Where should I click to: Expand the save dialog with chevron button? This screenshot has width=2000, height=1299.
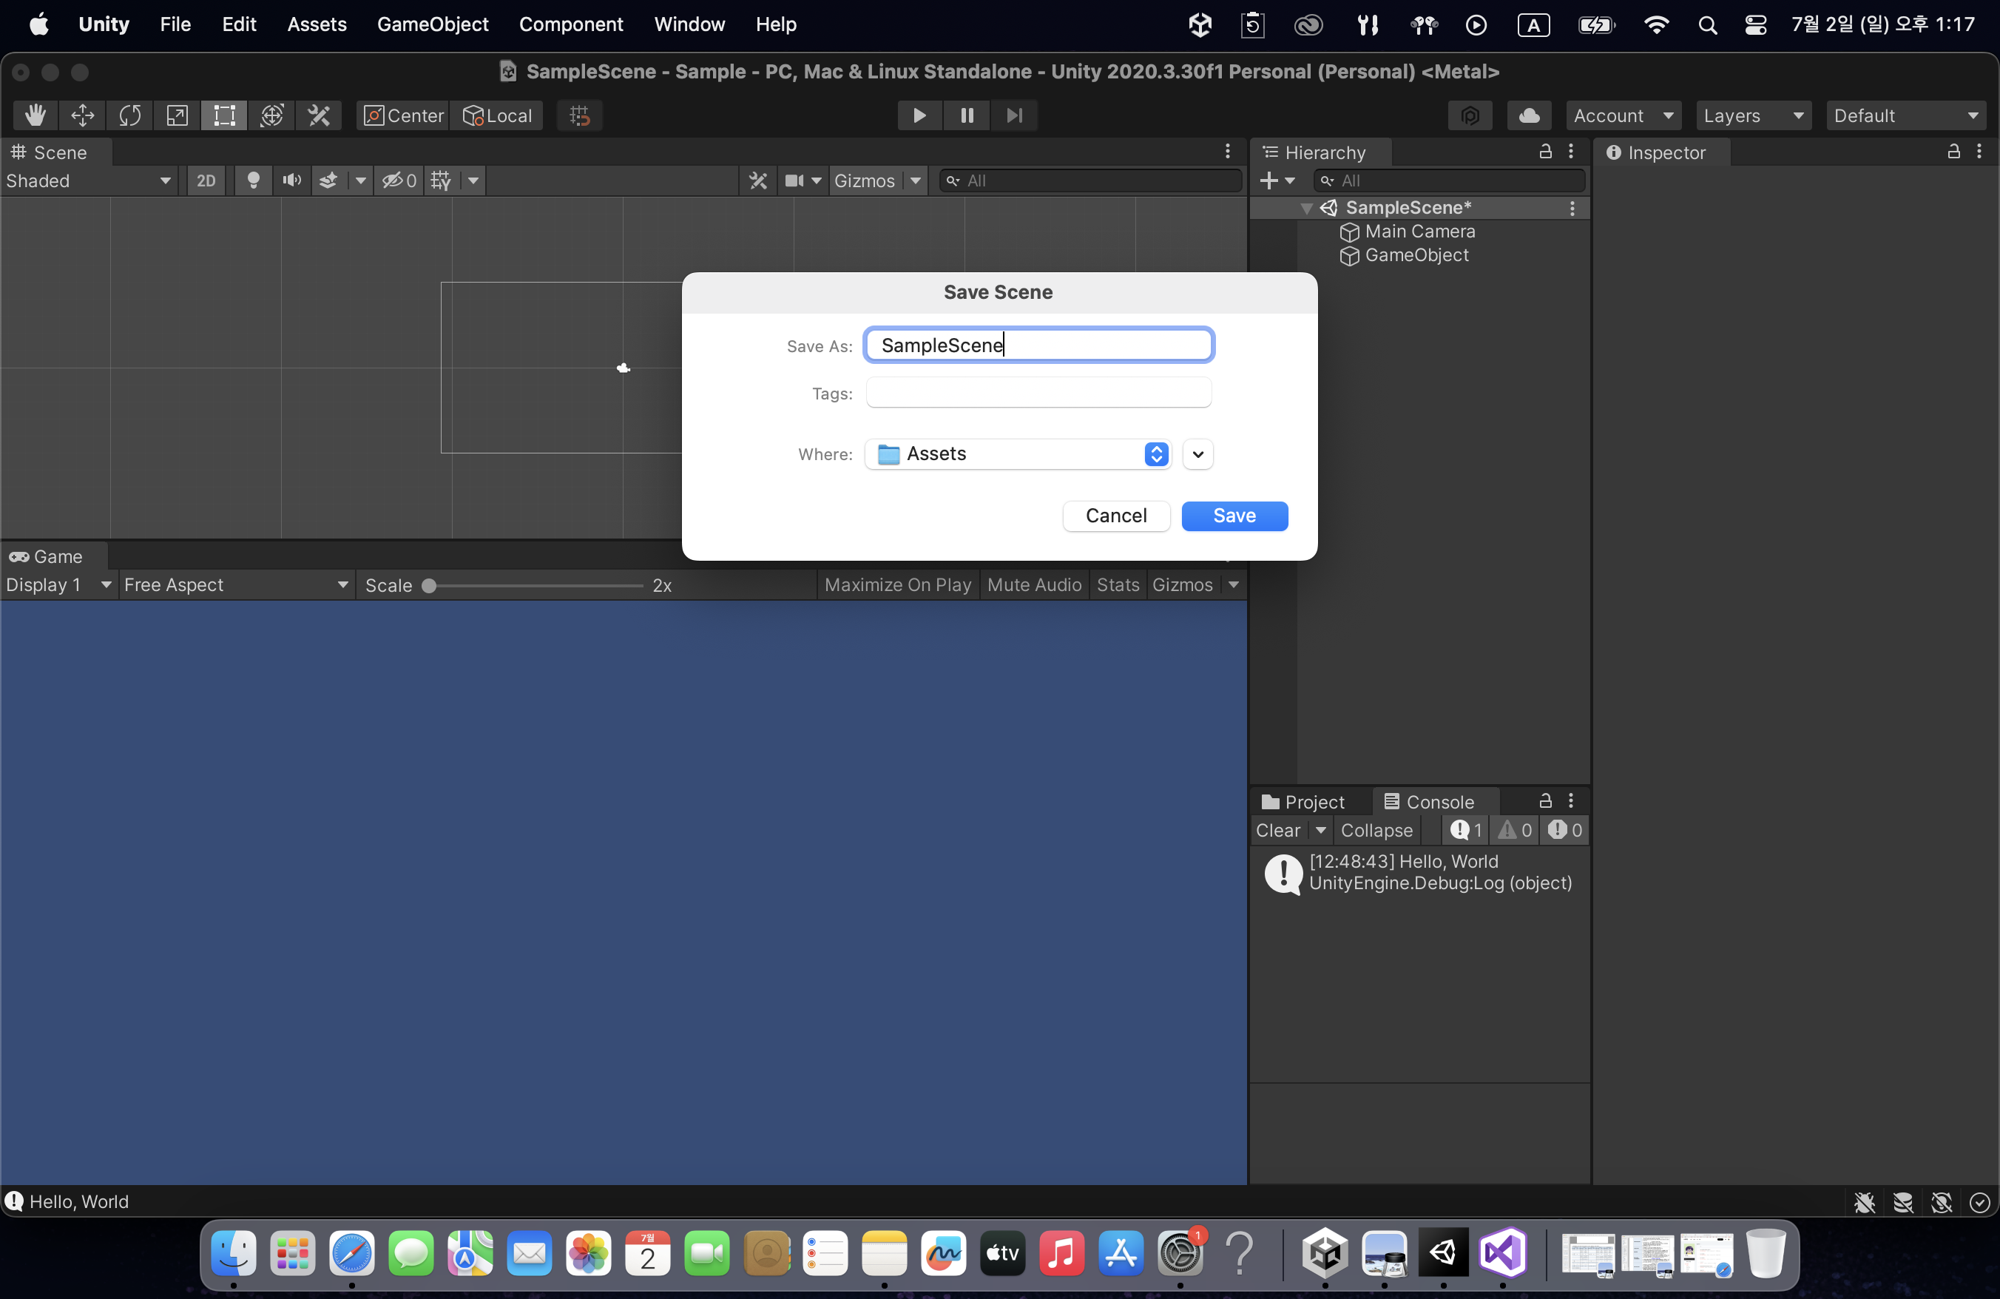1197,454
